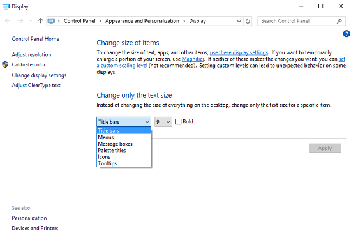The width and height of the screenshot is (351, 240).
Task: Click the Apply button
Action: pyautogui.click(x=325, y=148)
